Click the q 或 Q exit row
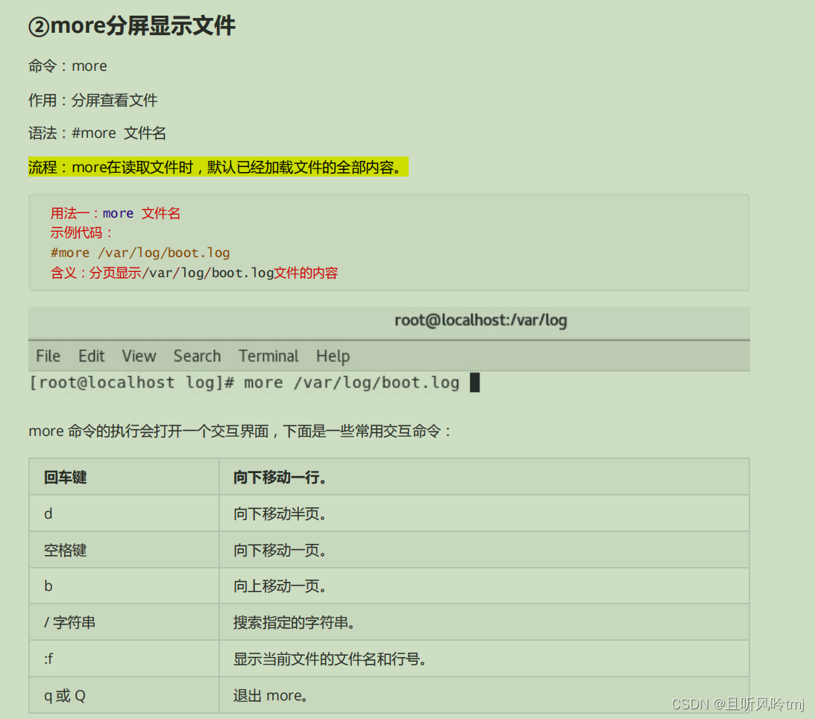 65,694
